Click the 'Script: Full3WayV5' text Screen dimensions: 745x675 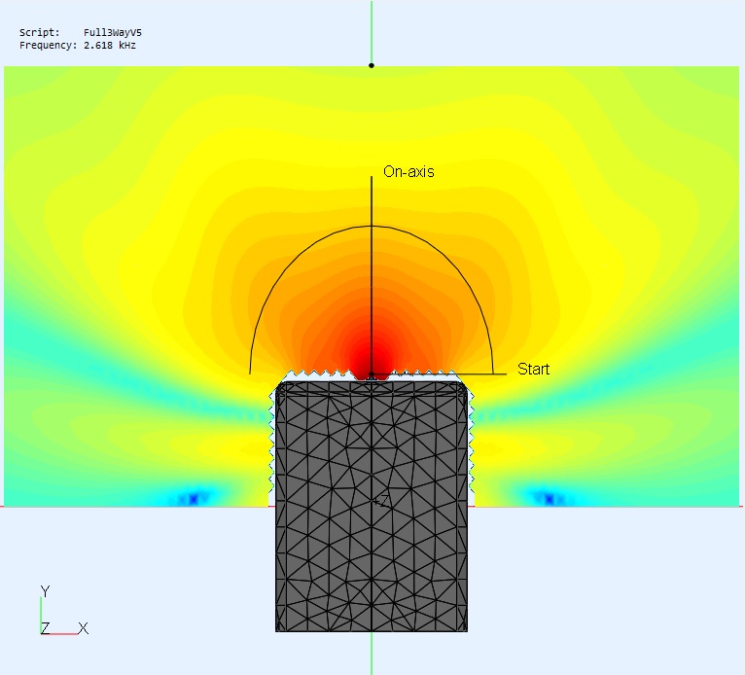pyautogui.click(x=81, y=32)
